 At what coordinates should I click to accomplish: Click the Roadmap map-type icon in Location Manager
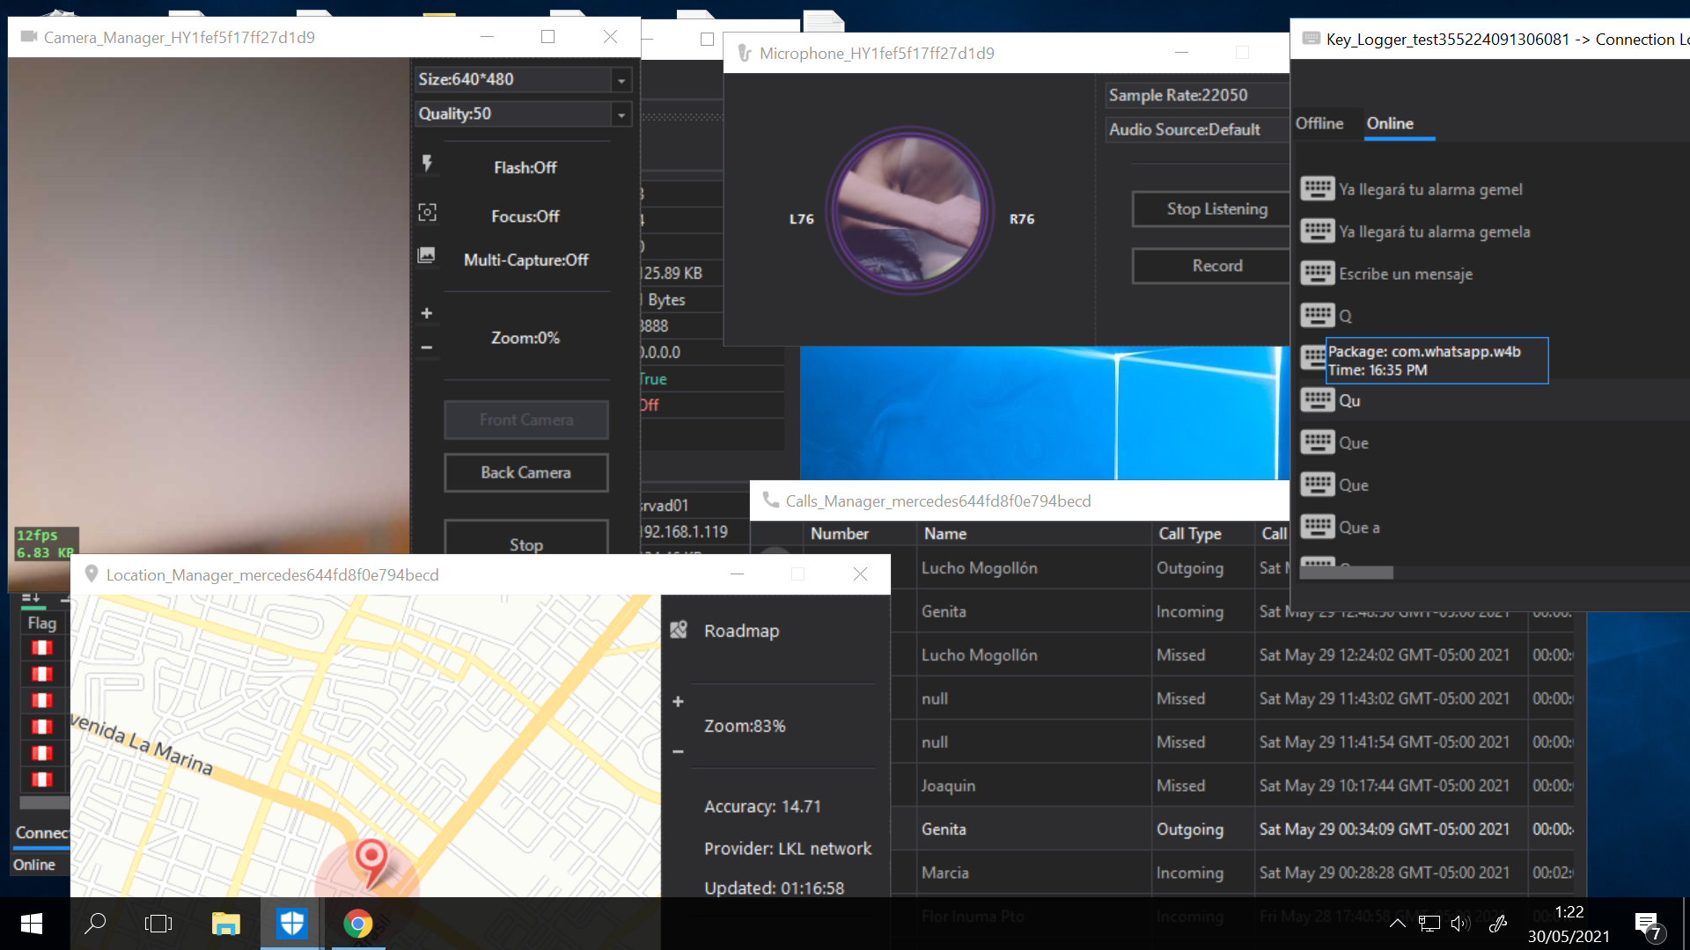tap(679, 630)
